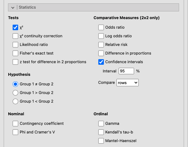Screen dimensions: 188x147
Task: Enable Contingency coefficient
Action: point(15,124)
